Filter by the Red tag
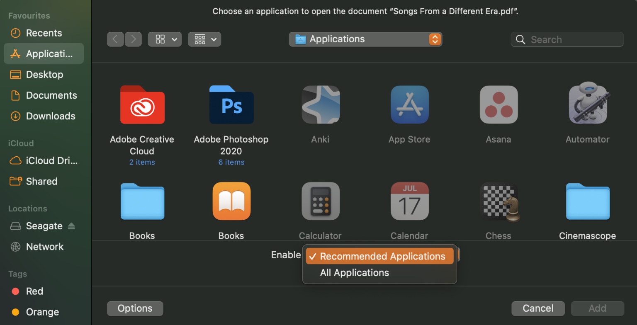637x325 pixels. [x=34, y=291]
